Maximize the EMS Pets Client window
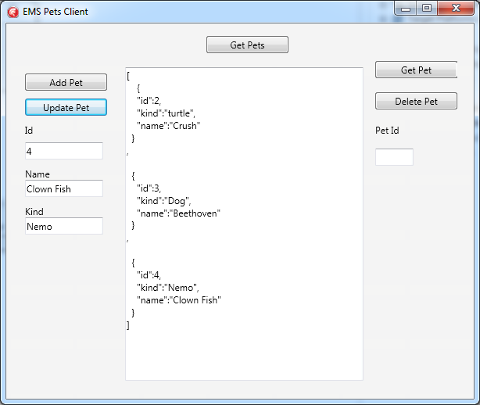 coord(427,9)
